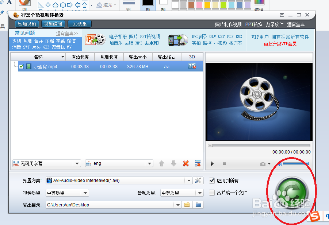Open the snapshot camera dropdown arrow
The height and width of the screenshot is (225, 329).
(269, 164)
